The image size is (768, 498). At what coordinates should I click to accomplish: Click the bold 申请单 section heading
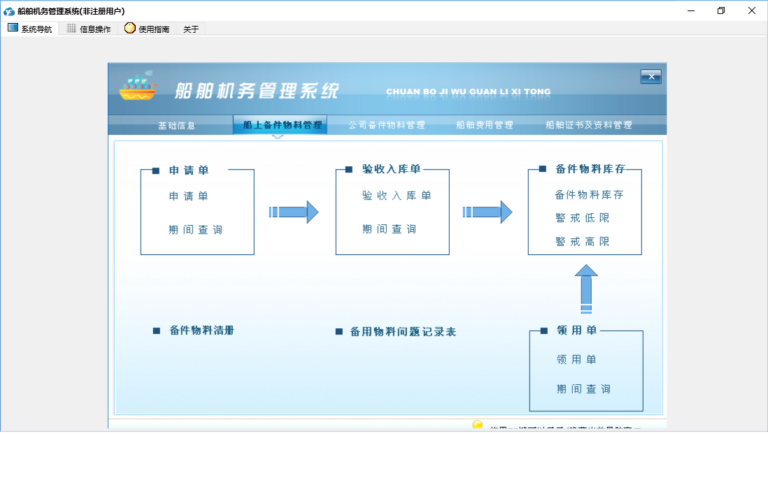tap(189, 170)
